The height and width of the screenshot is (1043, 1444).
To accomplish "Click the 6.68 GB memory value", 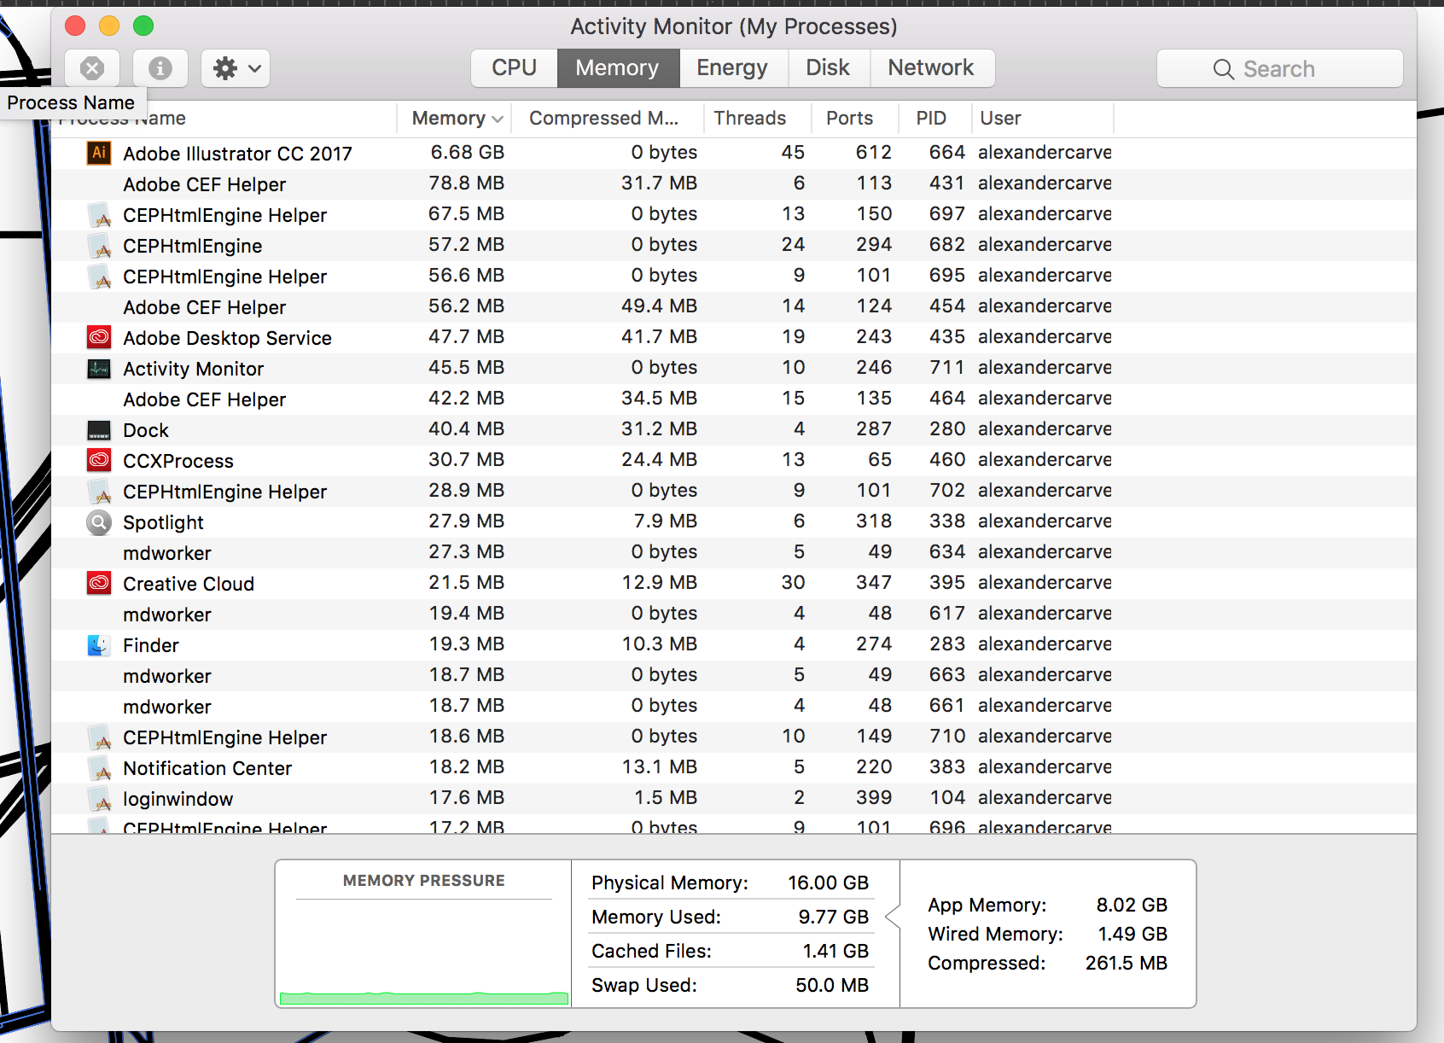I will (467, 153).
